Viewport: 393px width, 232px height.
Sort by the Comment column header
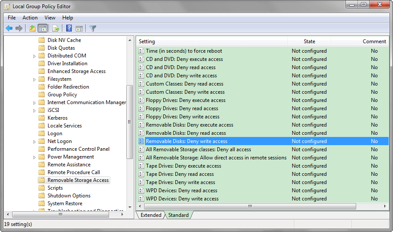[360, 41]
